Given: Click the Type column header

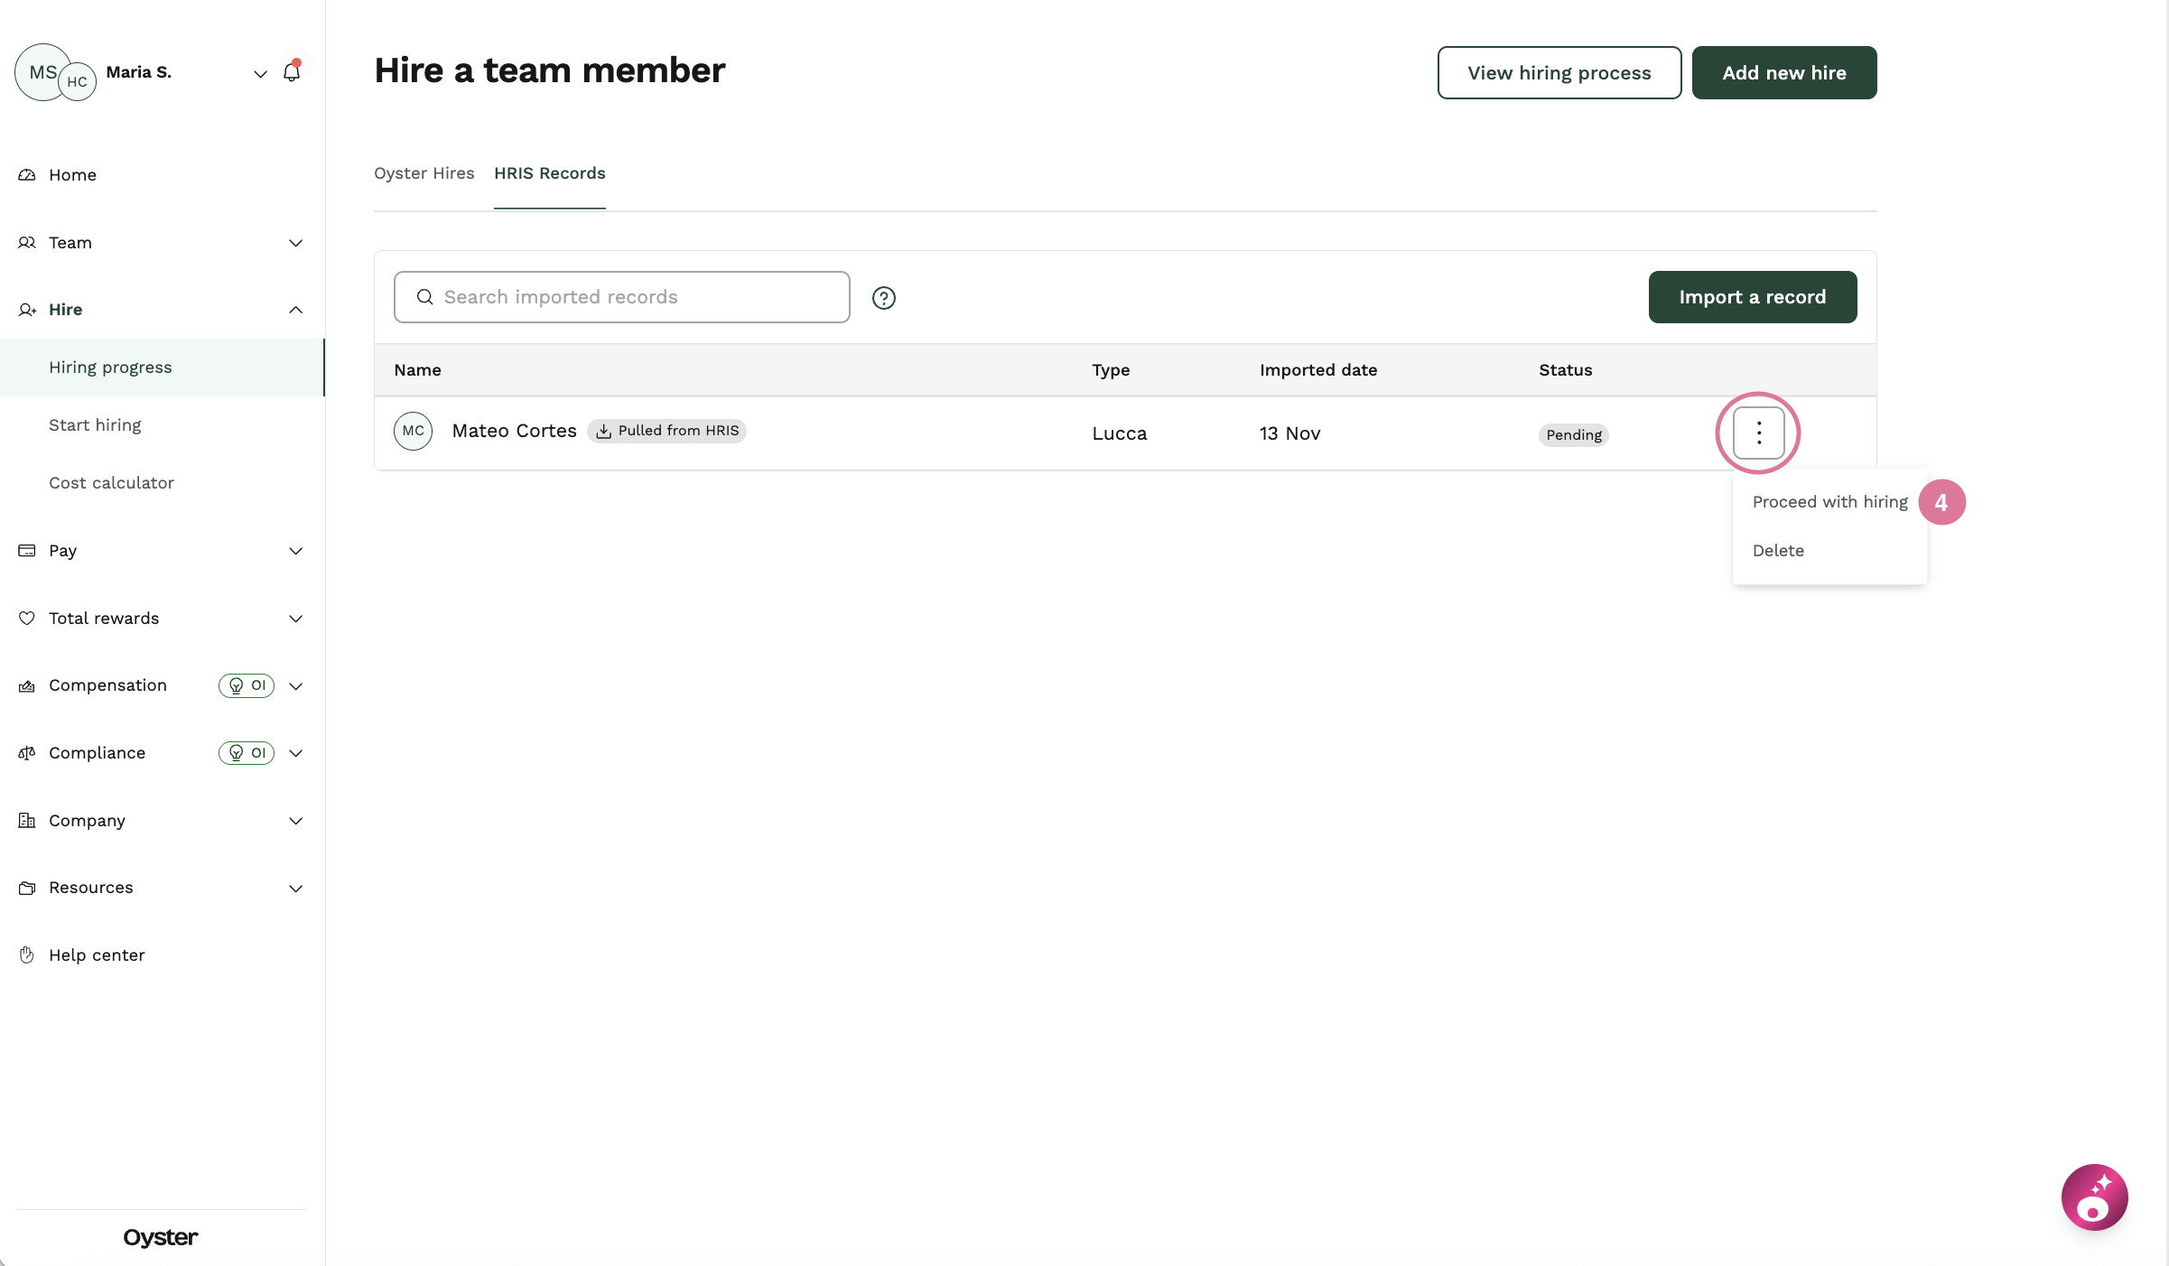Looking at the screenshot, I should pos(1111,370).
